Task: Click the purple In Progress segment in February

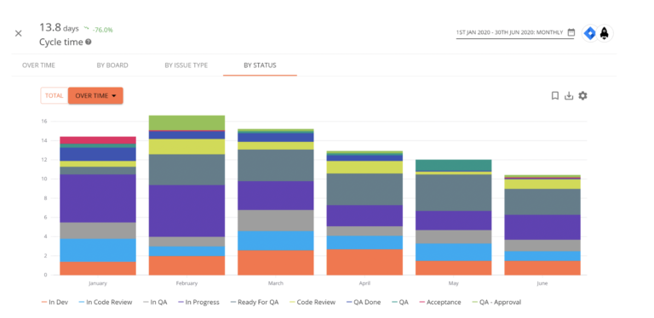Action: coord(186,211)
